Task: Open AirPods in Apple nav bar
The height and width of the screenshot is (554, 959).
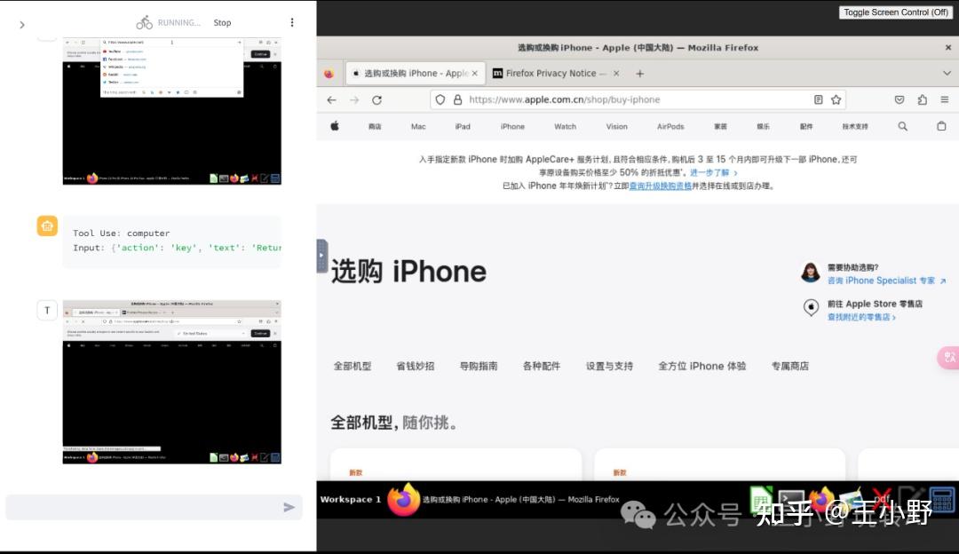Action: click(670, 127)
